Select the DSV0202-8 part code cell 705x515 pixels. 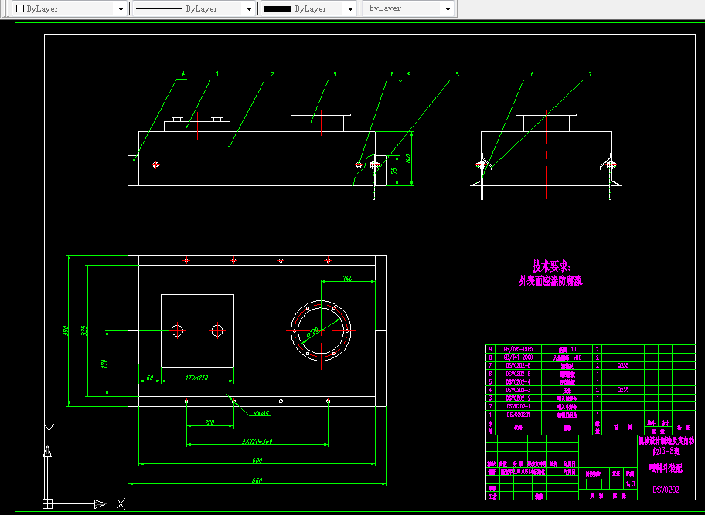click(x=518, y=365)
